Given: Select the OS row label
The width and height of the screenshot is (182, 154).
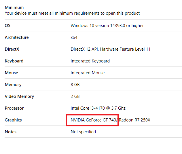Looking at the screenshot, I should click(x=7, y=26).
